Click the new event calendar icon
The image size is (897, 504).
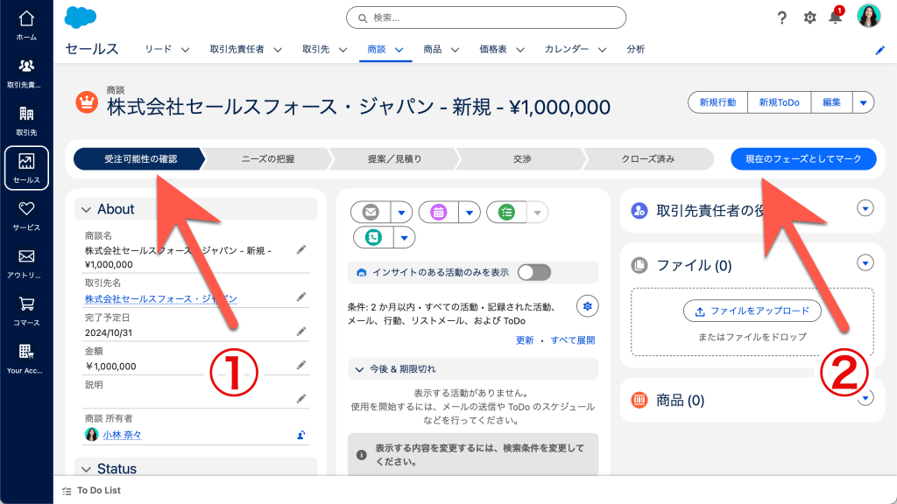[x=439, y=213]
